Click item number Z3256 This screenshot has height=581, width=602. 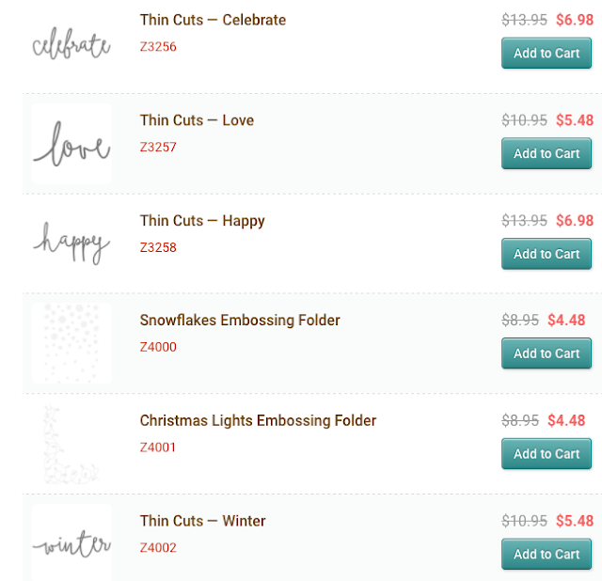click(158, 47)
